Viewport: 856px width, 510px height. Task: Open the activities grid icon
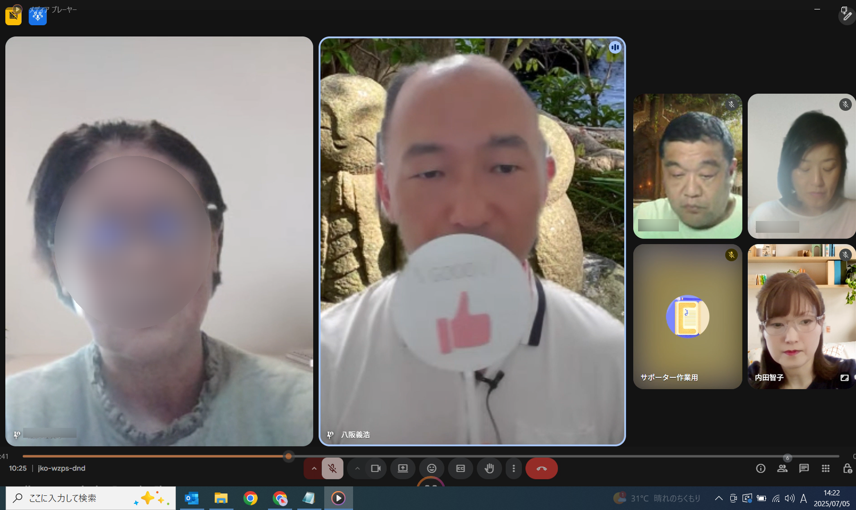click(x=826, y=468)
